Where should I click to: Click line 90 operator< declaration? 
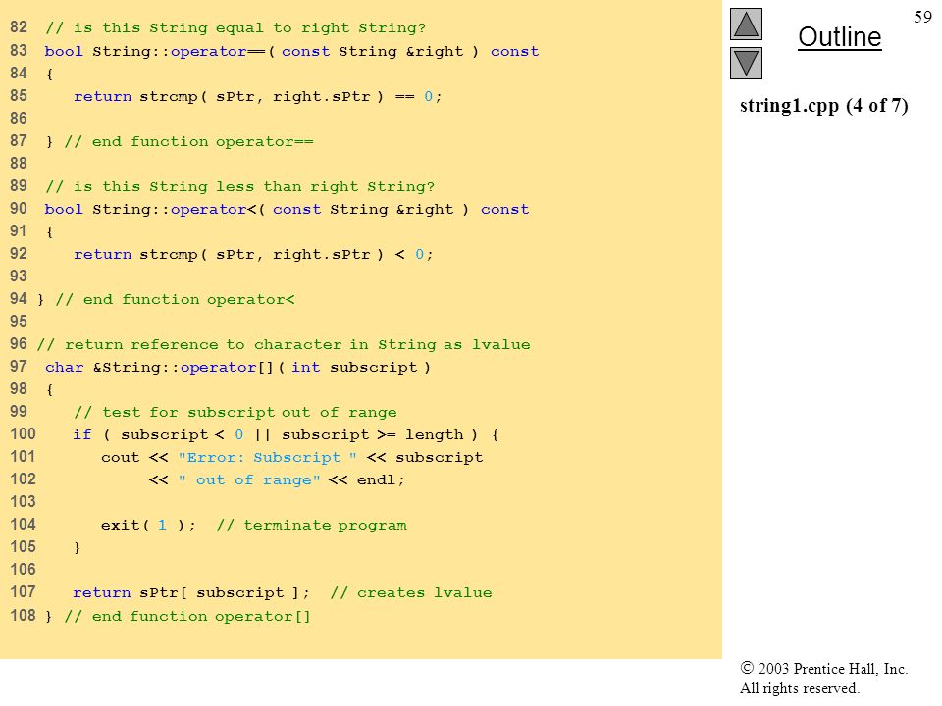287,210
